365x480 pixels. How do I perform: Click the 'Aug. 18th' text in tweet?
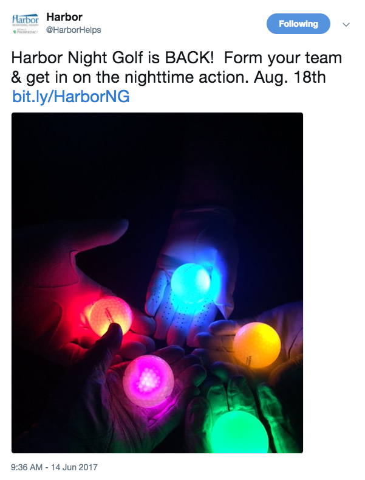[290, 77]
